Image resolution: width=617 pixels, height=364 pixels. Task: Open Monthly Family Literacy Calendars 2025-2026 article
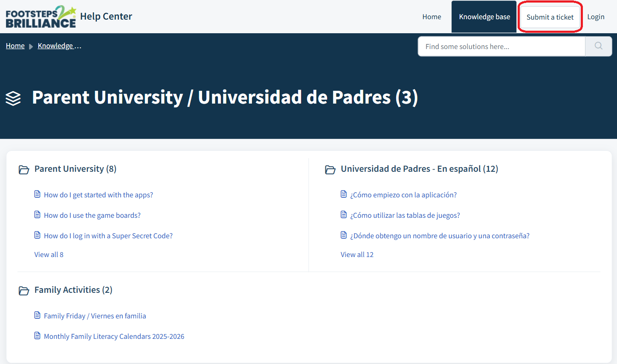pyautogui.click(x=114, y=336)
